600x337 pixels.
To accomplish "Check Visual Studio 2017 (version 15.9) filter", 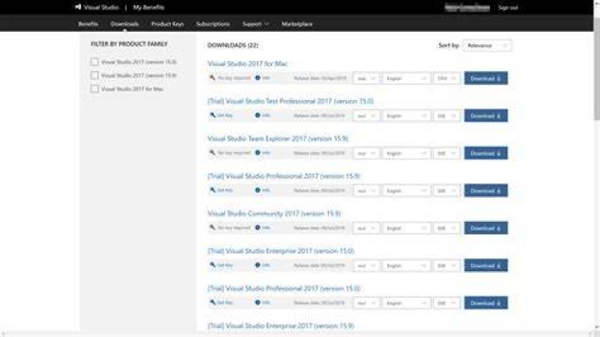I will 94,75.
